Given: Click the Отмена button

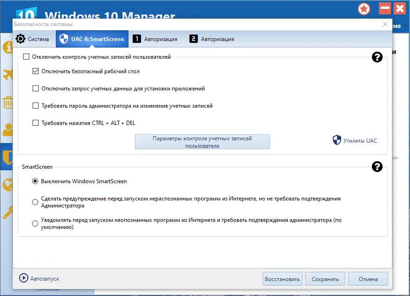Looking at the screenshot, I should [368, 279].
